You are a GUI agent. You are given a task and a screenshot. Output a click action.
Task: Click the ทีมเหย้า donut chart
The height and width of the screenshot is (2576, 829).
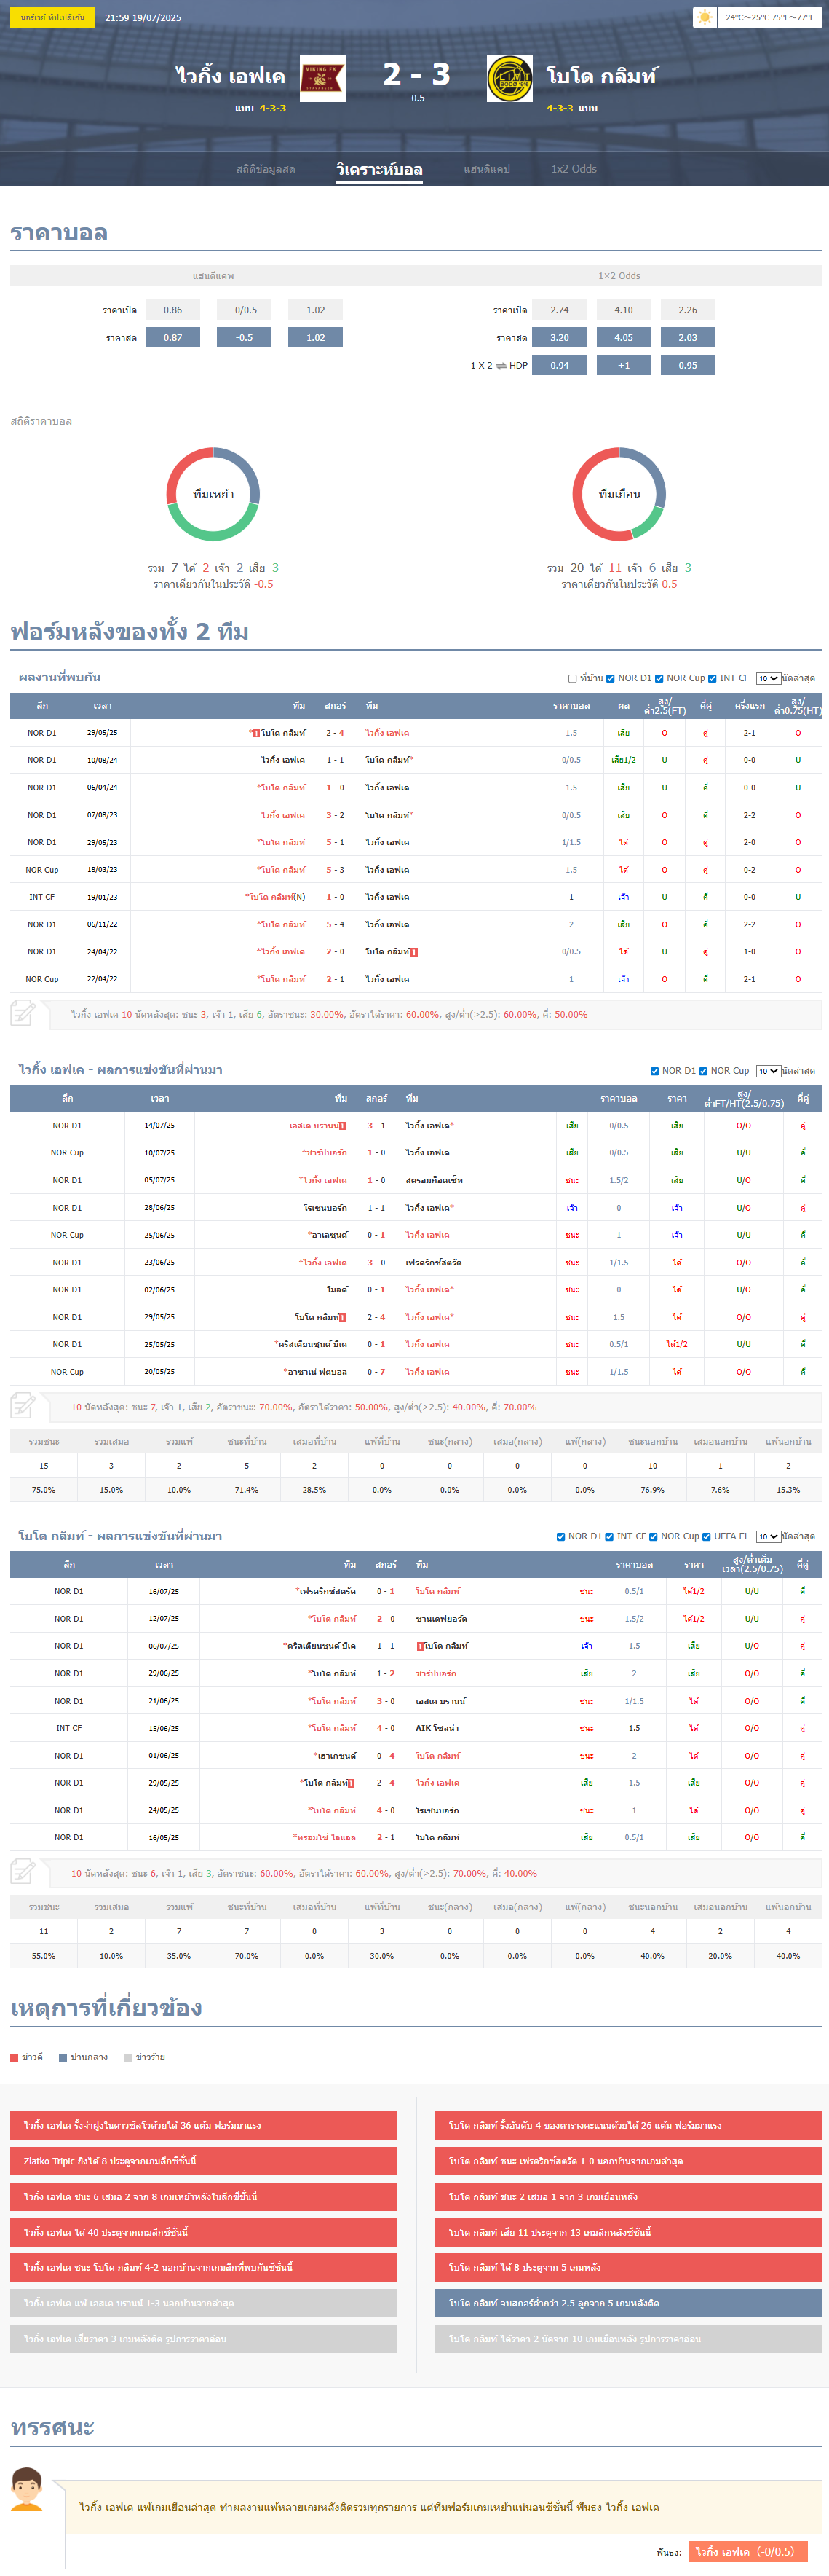click(x=213, y=494)
